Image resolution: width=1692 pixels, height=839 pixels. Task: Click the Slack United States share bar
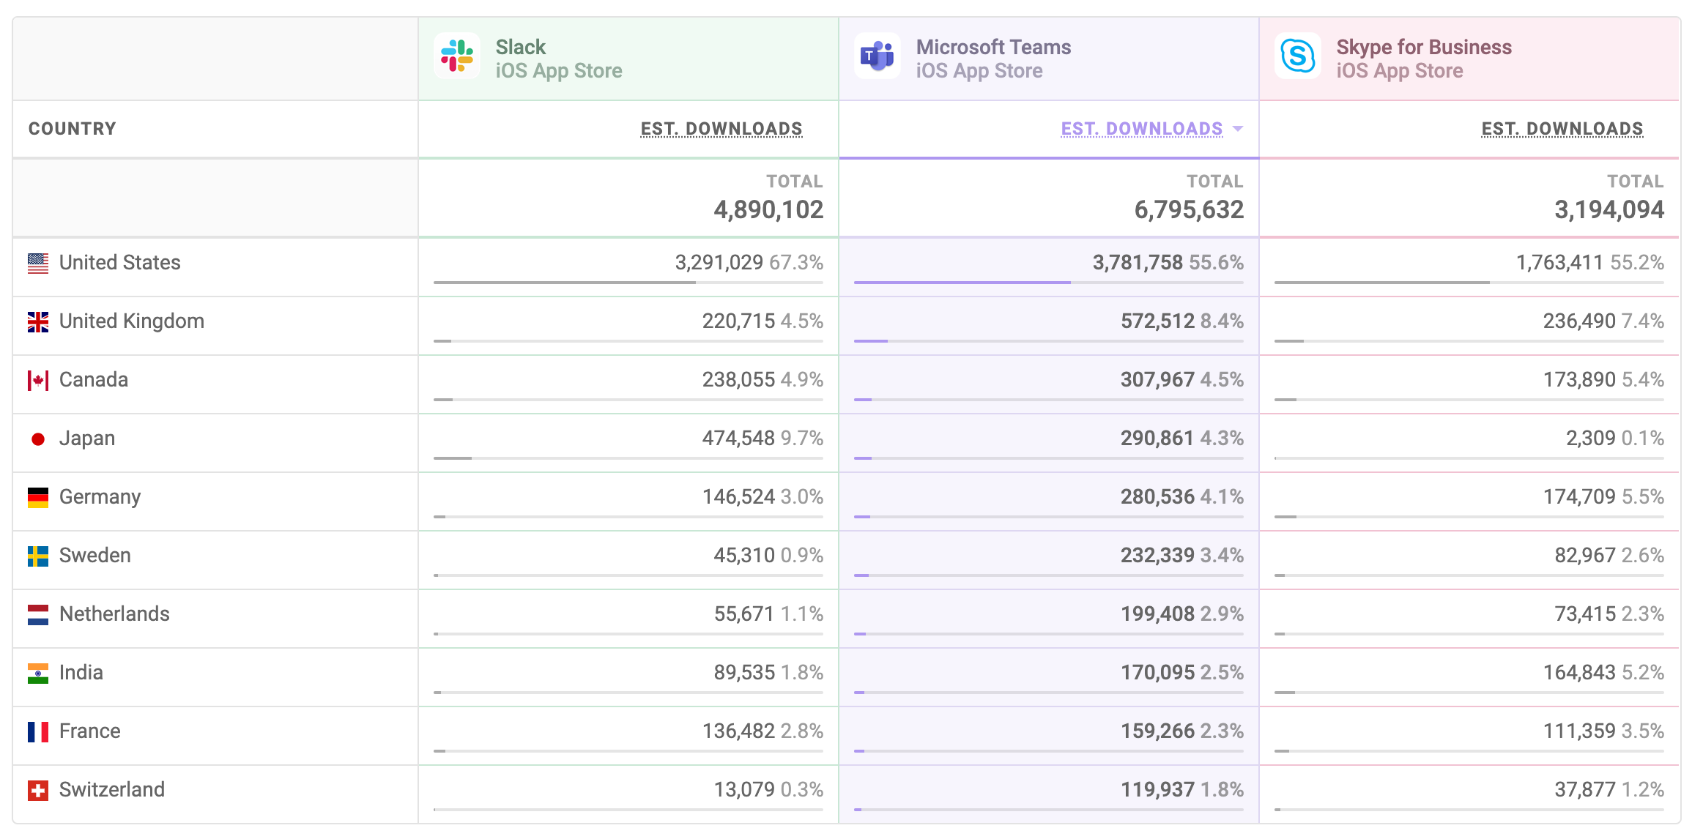click(x=628, y=283)
